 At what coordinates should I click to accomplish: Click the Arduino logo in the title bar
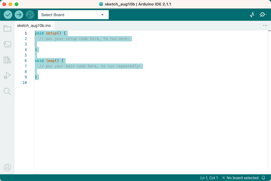(101, 4)
